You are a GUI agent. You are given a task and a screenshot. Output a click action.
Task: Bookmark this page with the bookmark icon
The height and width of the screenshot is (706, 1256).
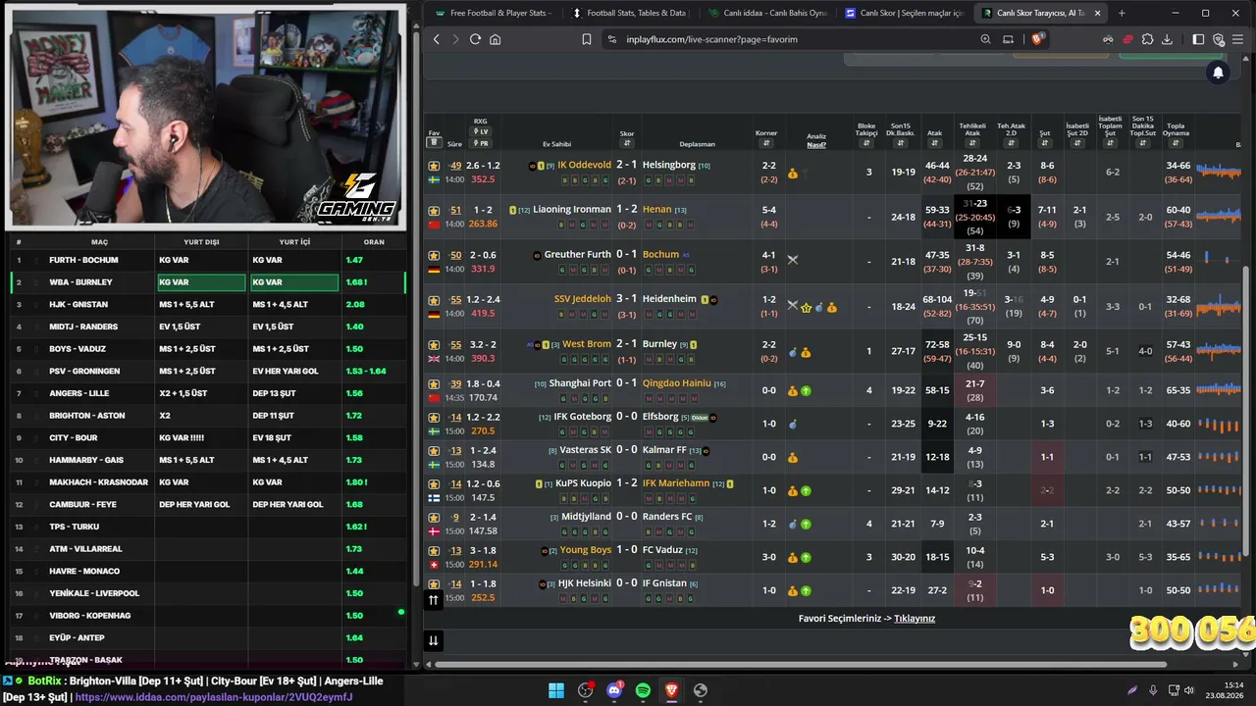[x=587, y=39]
